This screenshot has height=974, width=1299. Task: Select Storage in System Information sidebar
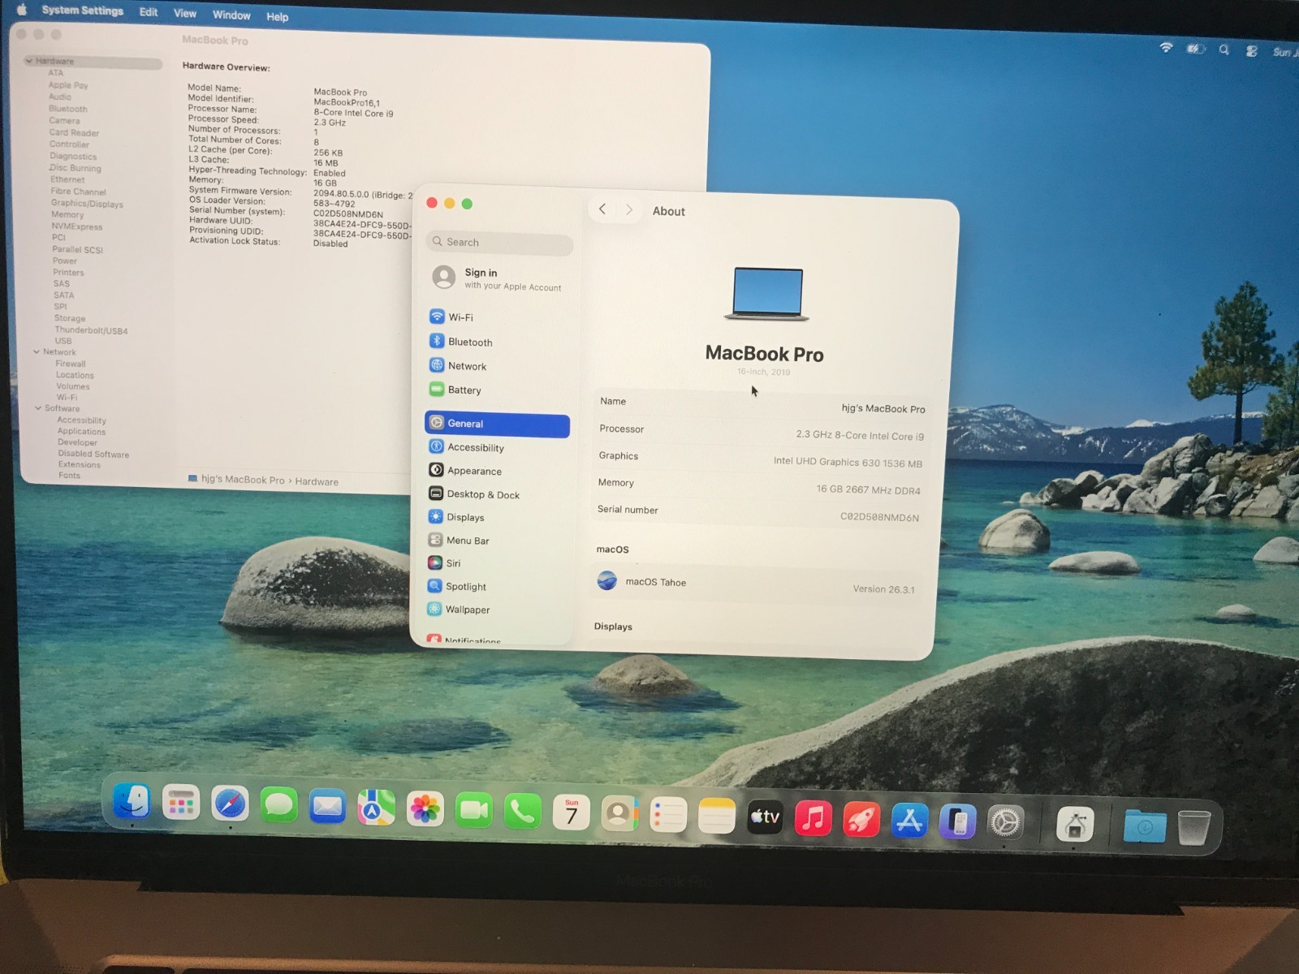click(70, 318)
